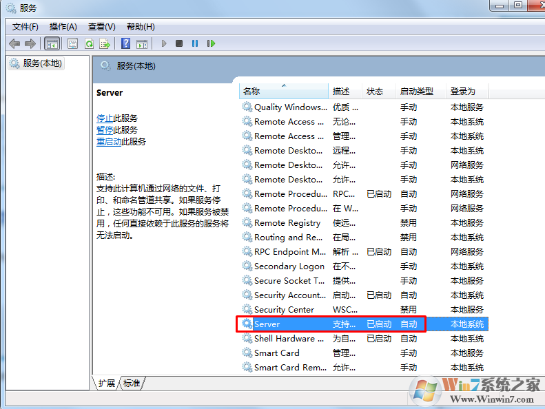Switch to the 扩展 tab
The height and width of the screenshot is (409, 545).
tap(106, 384)
